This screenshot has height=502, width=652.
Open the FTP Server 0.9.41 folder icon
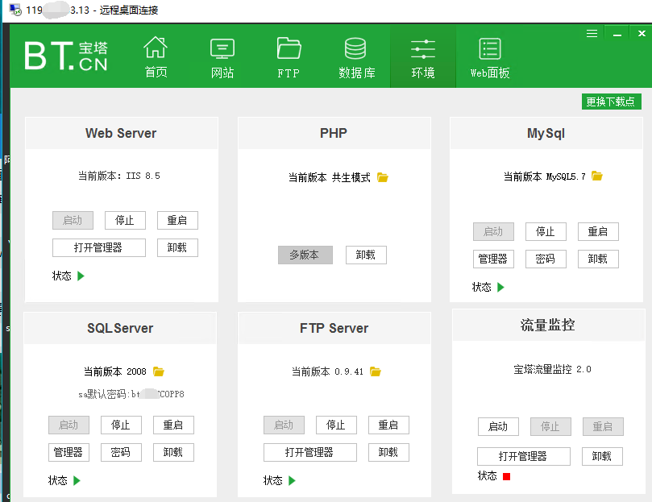coord(375,371)
